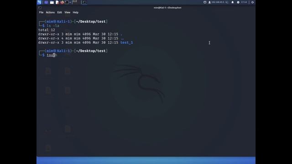Open the Kali applications menu icon
The width and height of the screenshot is (292, 164).
pos(39,2)
